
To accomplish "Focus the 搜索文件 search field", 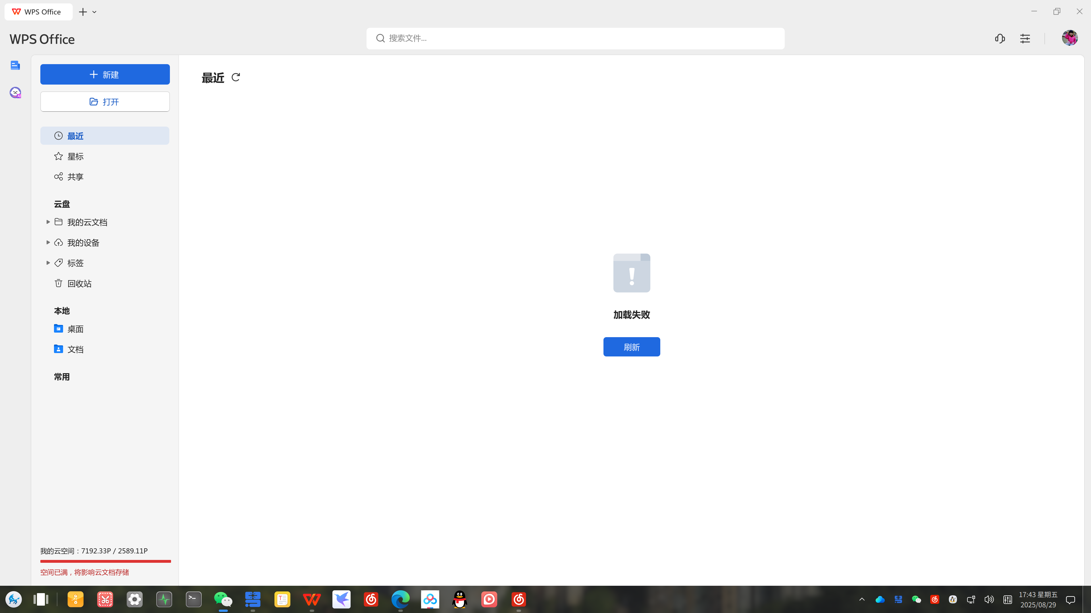I will click(575, 39).
